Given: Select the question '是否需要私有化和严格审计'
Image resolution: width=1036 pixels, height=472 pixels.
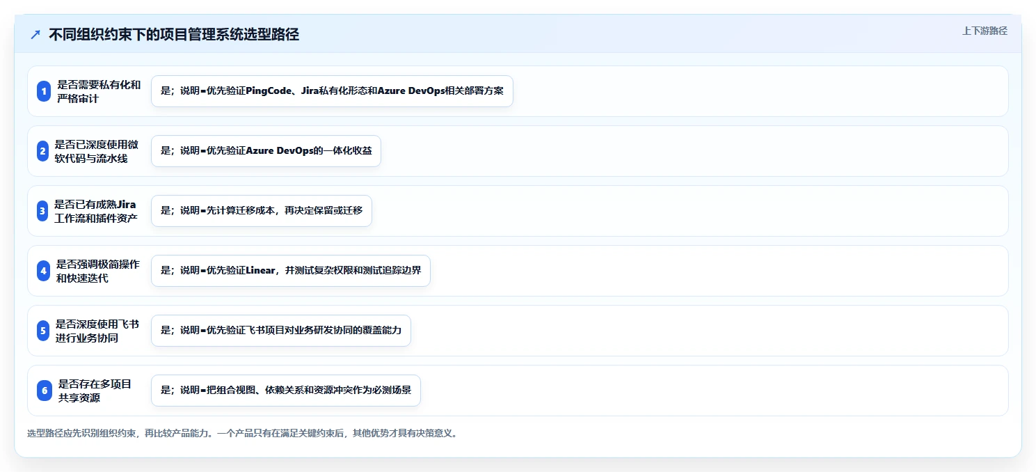Looking at the screenshot, I should coord(99,91).
